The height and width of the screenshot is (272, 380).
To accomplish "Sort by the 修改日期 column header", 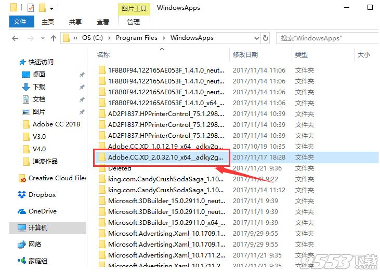I will 245,54.
